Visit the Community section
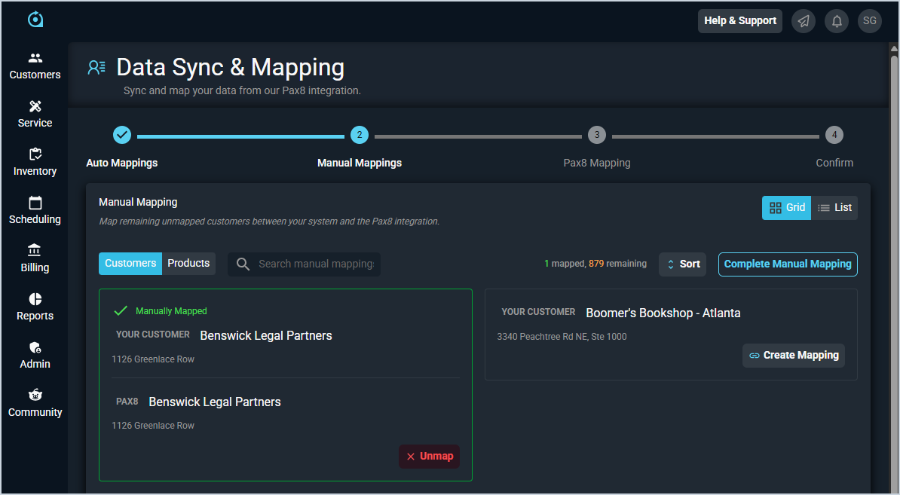900x495 pixels. [35, 403]
